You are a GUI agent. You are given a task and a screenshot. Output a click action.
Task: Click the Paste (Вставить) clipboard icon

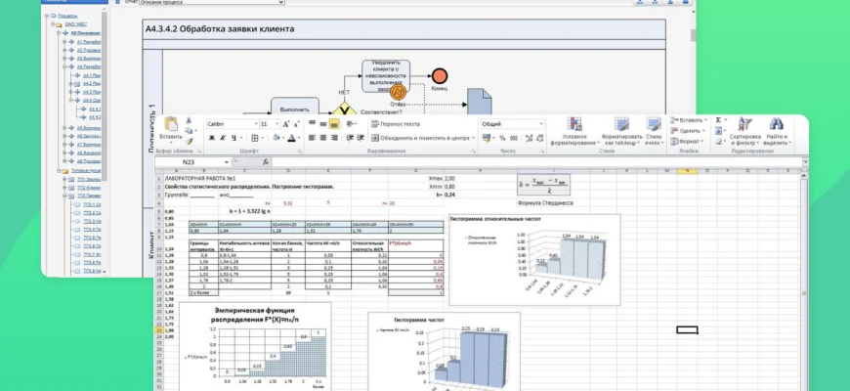point(171,126)
